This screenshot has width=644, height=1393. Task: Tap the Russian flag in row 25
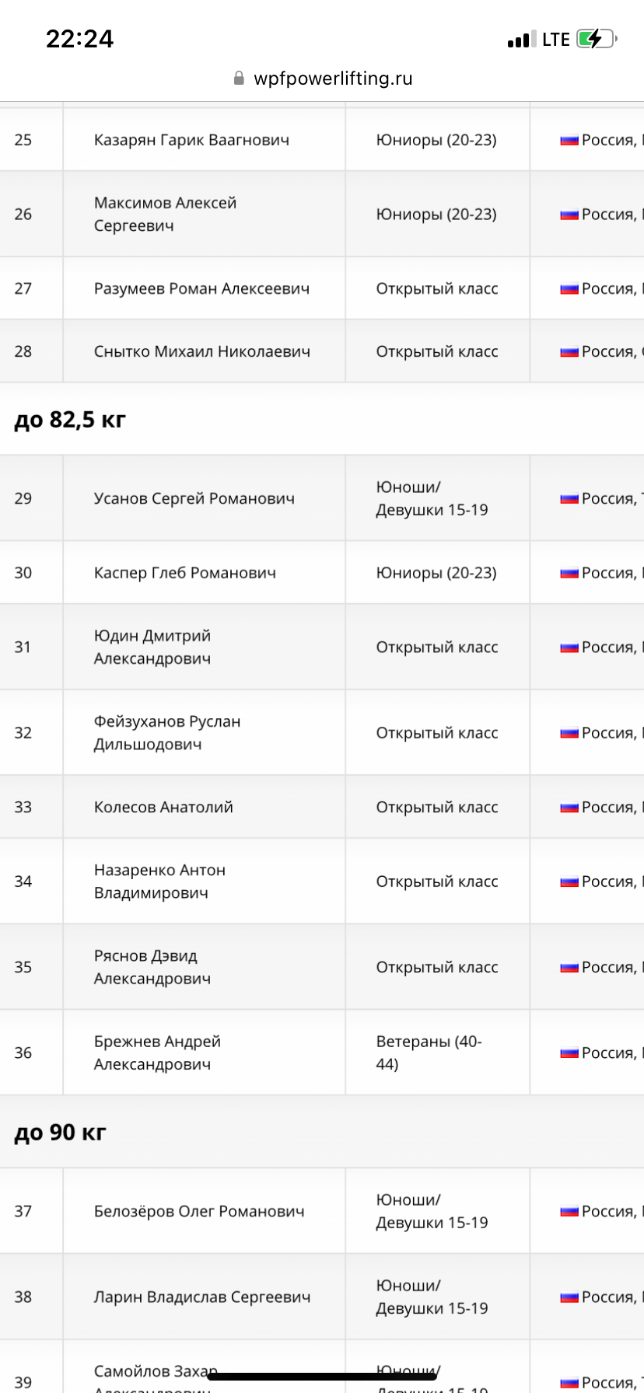[x=569, y=141]
